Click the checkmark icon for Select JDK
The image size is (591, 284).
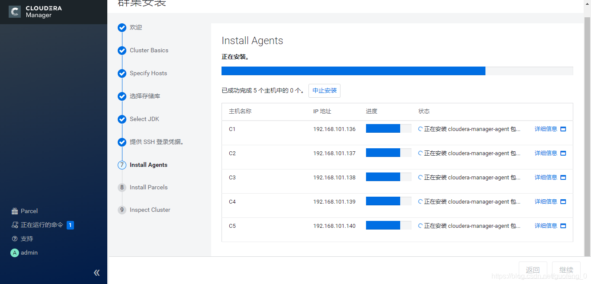point(122,119)
